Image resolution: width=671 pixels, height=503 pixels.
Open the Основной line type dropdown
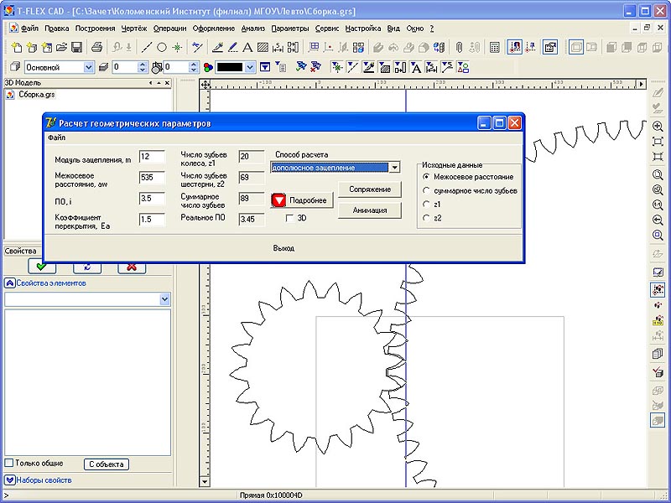point(89,67)
